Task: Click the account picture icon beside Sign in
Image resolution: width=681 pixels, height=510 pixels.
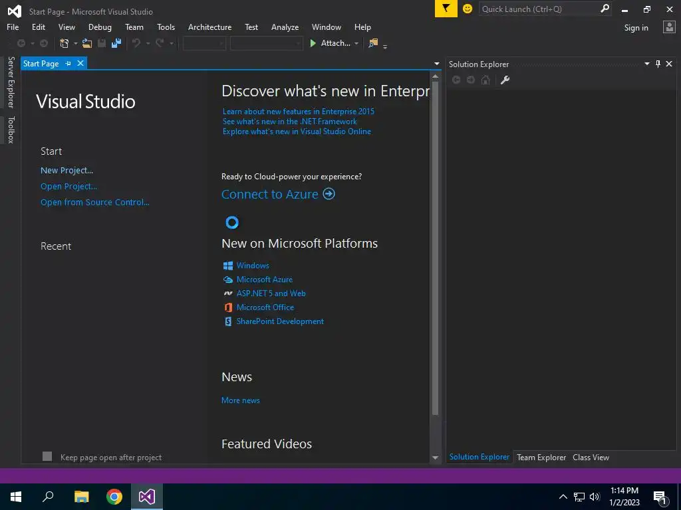Action: tap(669, 27)
